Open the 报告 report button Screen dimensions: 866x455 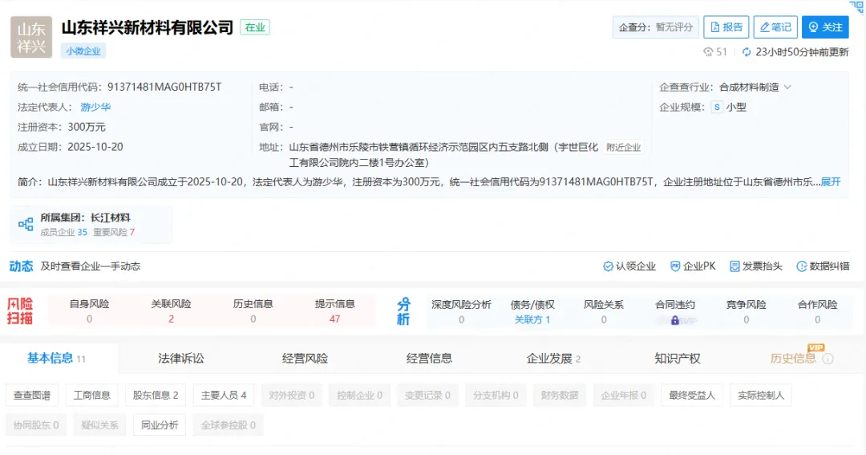pyautogui.click(x=726, y=27)
